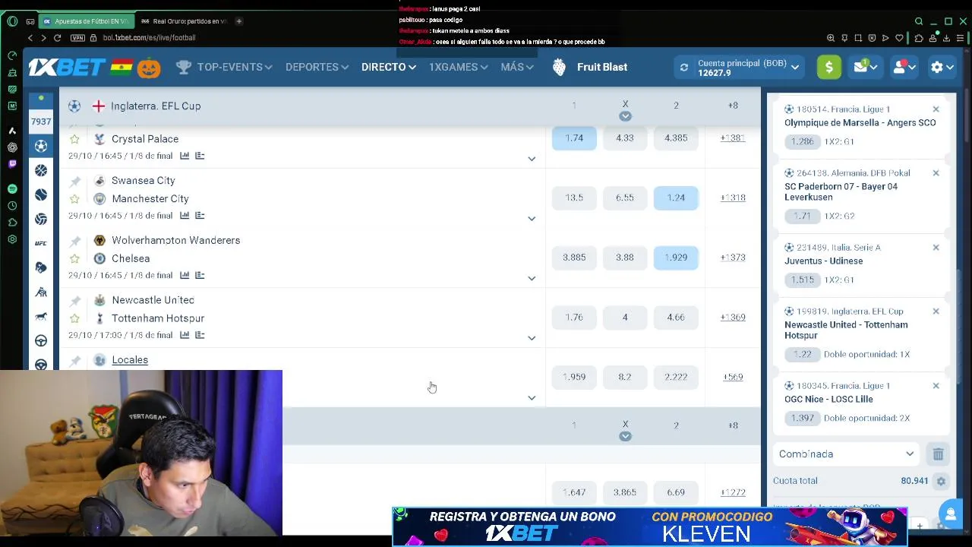Viewport: 972px width, 547px height.
Task: Select boxing glove sport in the sidebar
Action: pos(41,267)
